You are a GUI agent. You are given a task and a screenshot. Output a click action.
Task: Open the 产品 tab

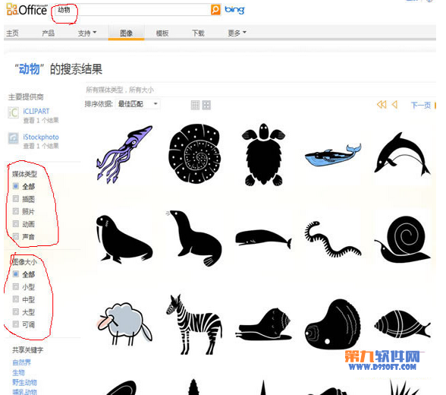(x=48, y=33)
